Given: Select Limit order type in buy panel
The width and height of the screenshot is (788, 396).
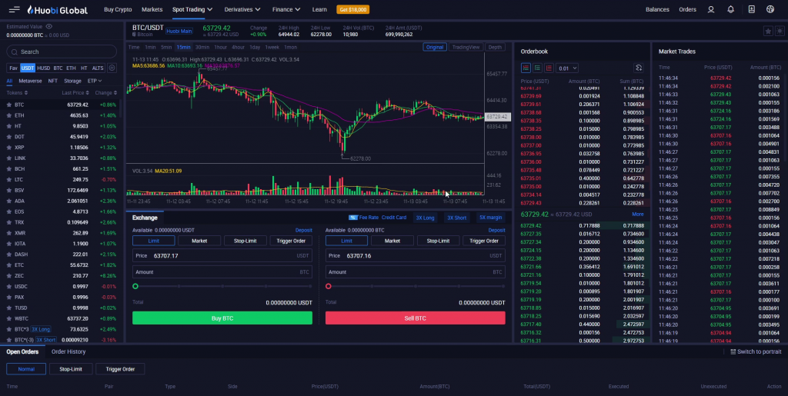Looking at the screenshot, I should pos(154,241).
